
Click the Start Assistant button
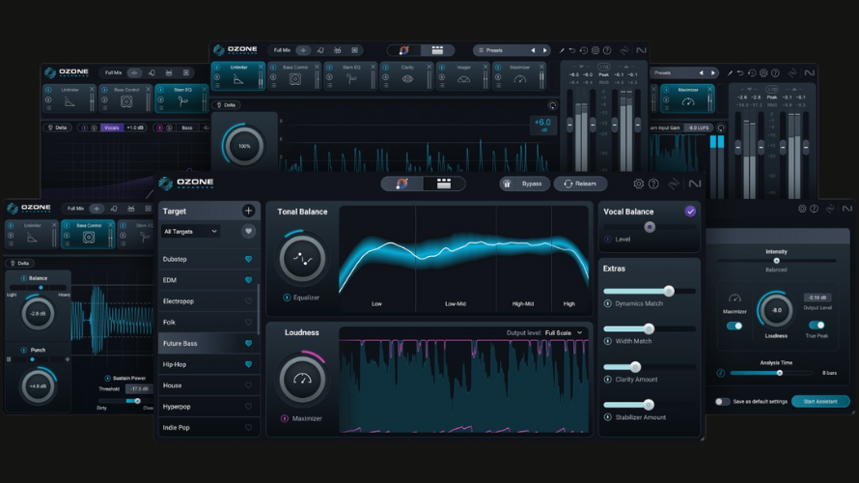coord(820,401)
